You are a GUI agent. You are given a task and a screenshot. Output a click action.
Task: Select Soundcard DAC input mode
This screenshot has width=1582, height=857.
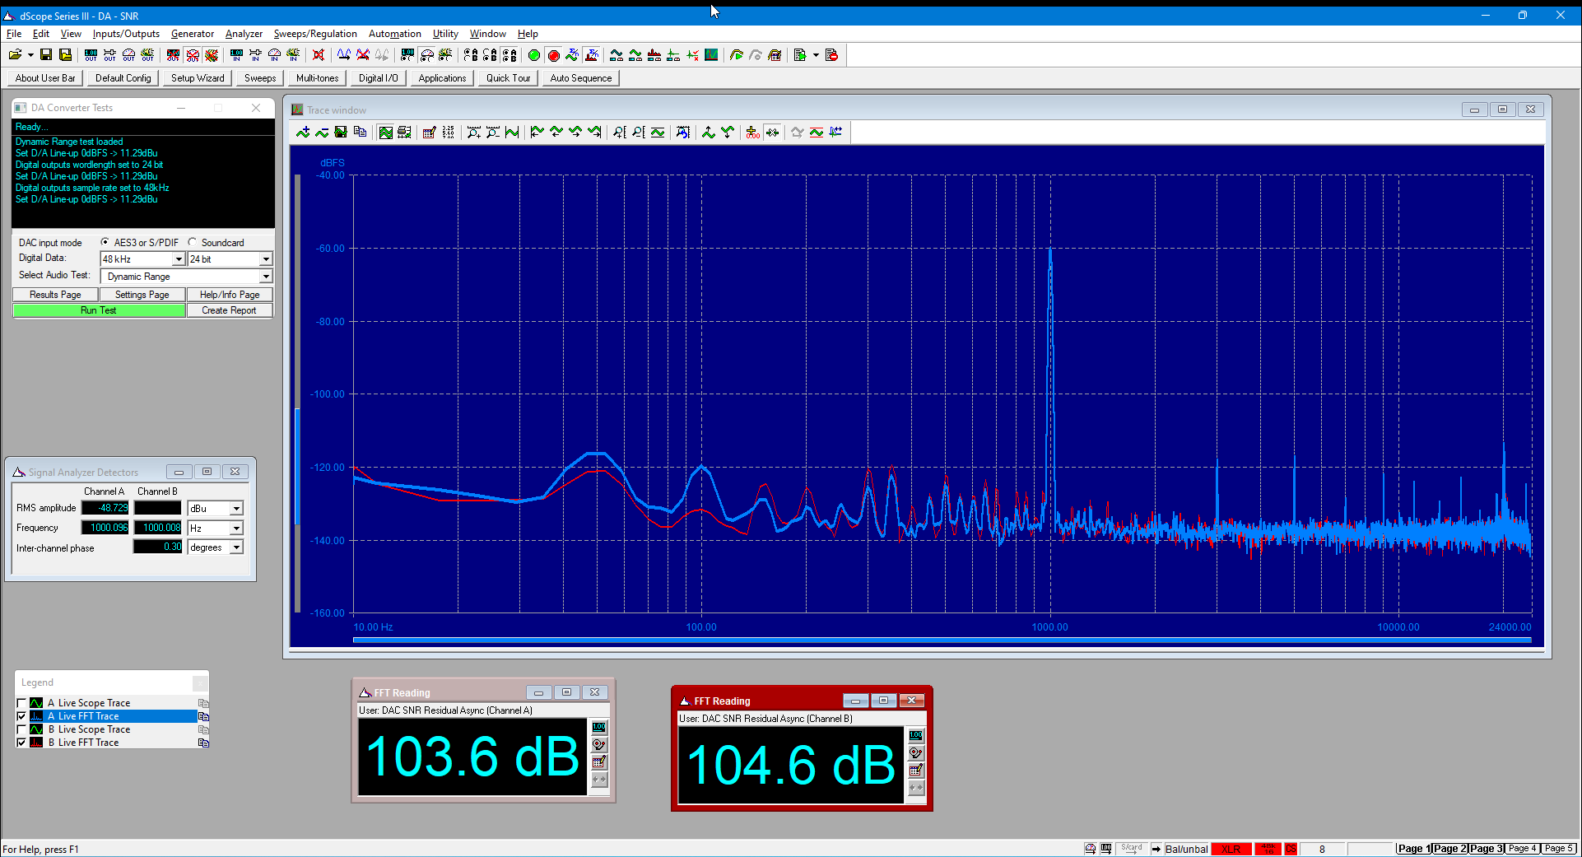tap(192, 242)
